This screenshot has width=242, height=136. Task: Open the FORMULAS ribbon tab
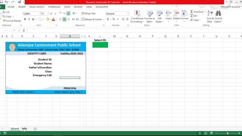pyautogui.click(x=54, y=7)
